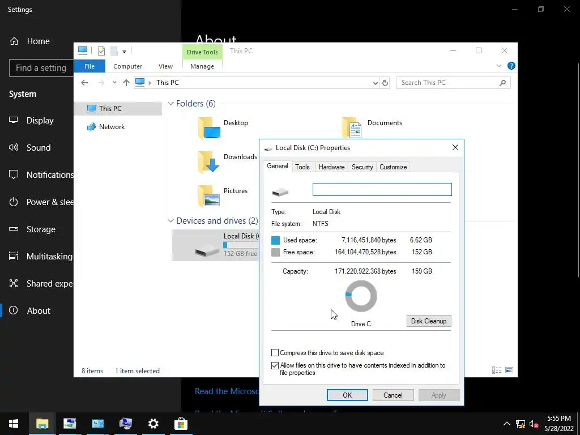
Task: Open the recent locations dropdown arrow
Action: point(114,83)
